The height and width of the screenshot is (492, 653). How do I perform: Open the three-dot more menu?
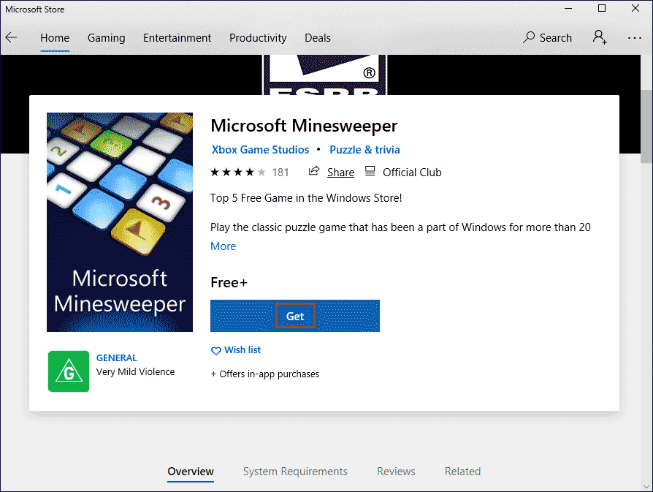[x=634, y=38]
